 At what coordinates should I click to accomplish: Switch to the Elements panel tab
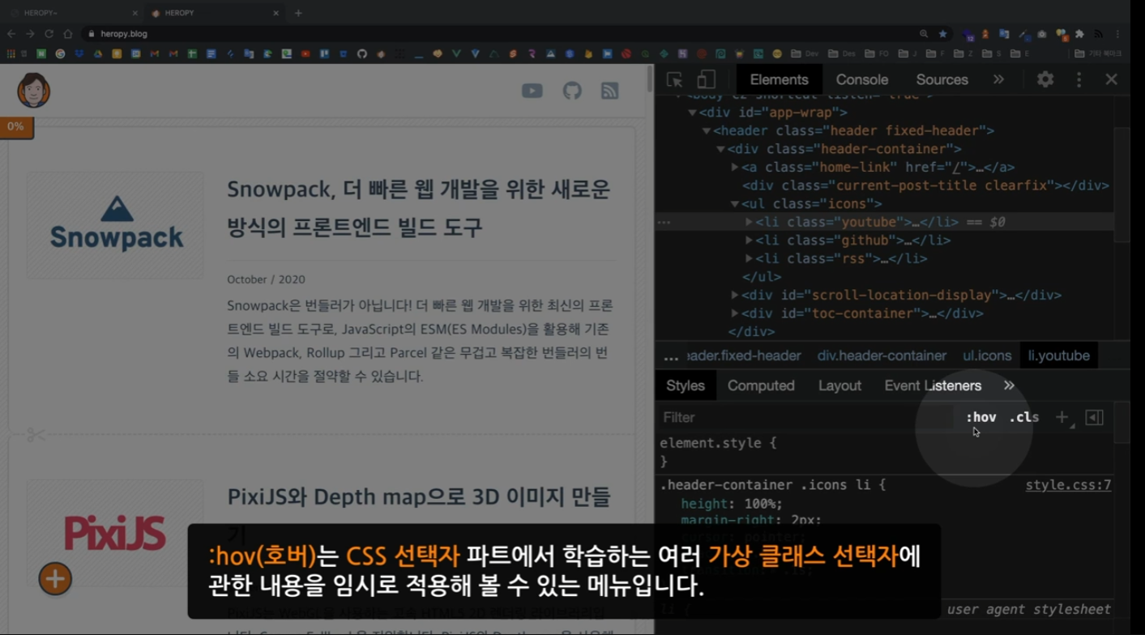[779, 79]
